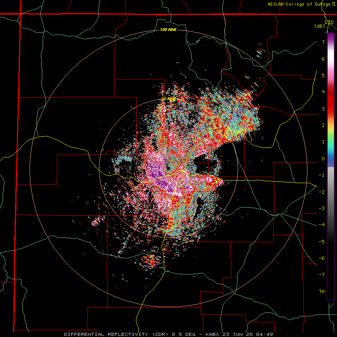
Task: Click the 1 dB value on color scale
Action: click(x=323, y=142)
